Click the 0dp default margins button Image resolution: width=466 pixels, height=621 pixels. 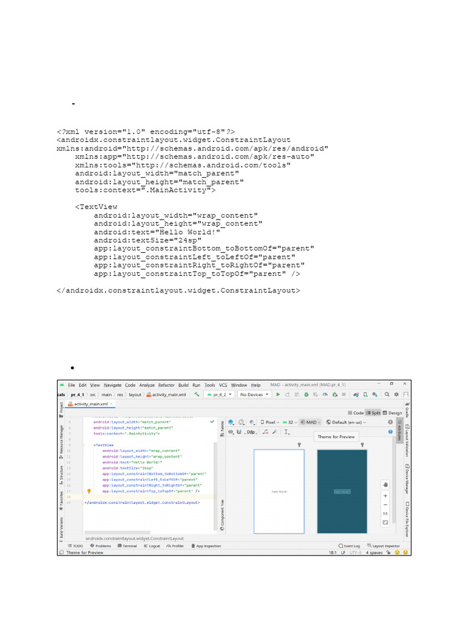coord(251,432)
